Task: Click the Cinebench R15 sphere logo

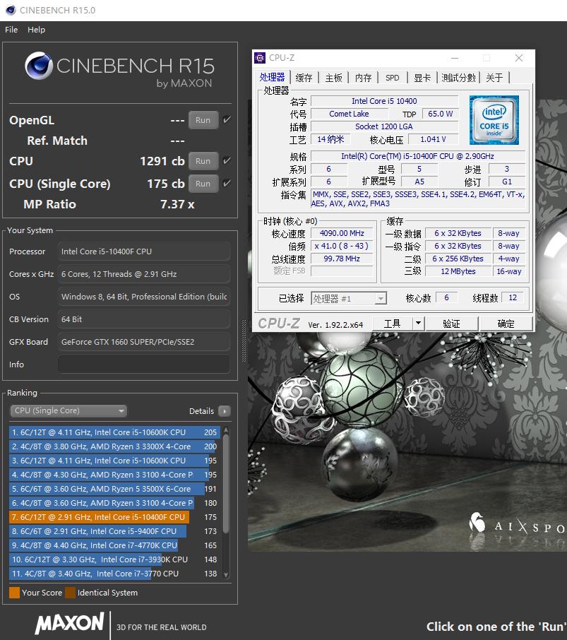Action: (39, 66)
